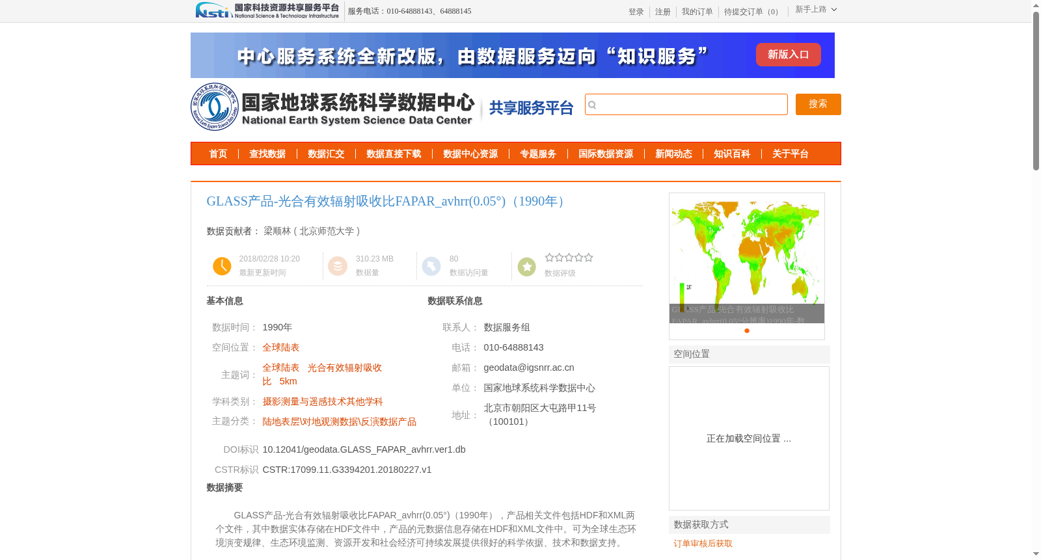Open the 数据中心资源 menu item

[x=470, y=154]
